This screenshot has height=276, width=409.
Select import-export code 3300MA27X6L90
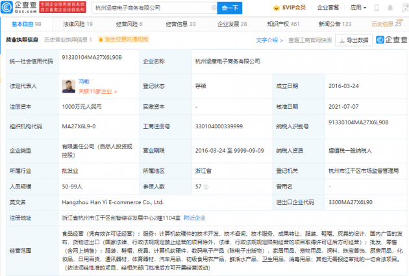coord(351,202)
